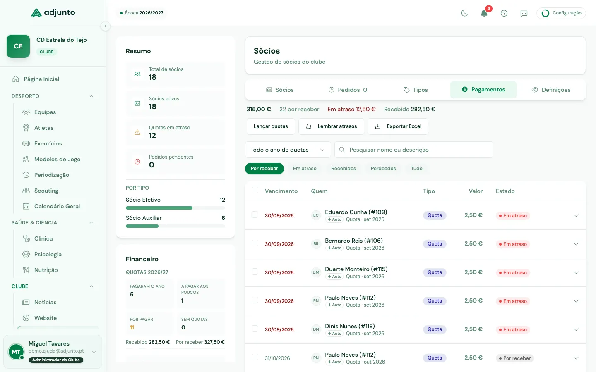The width and height of the screenshot is (596, 372).
Task: Click the Sócios ativos card icon
Action: click(x=137, y=103)
